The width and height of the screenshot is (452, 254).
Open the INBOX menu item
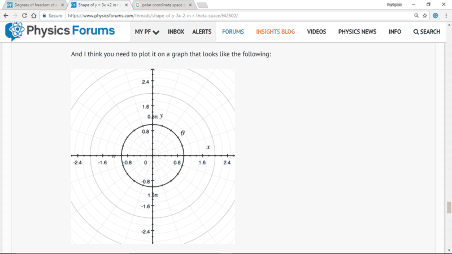coord(176,32)
